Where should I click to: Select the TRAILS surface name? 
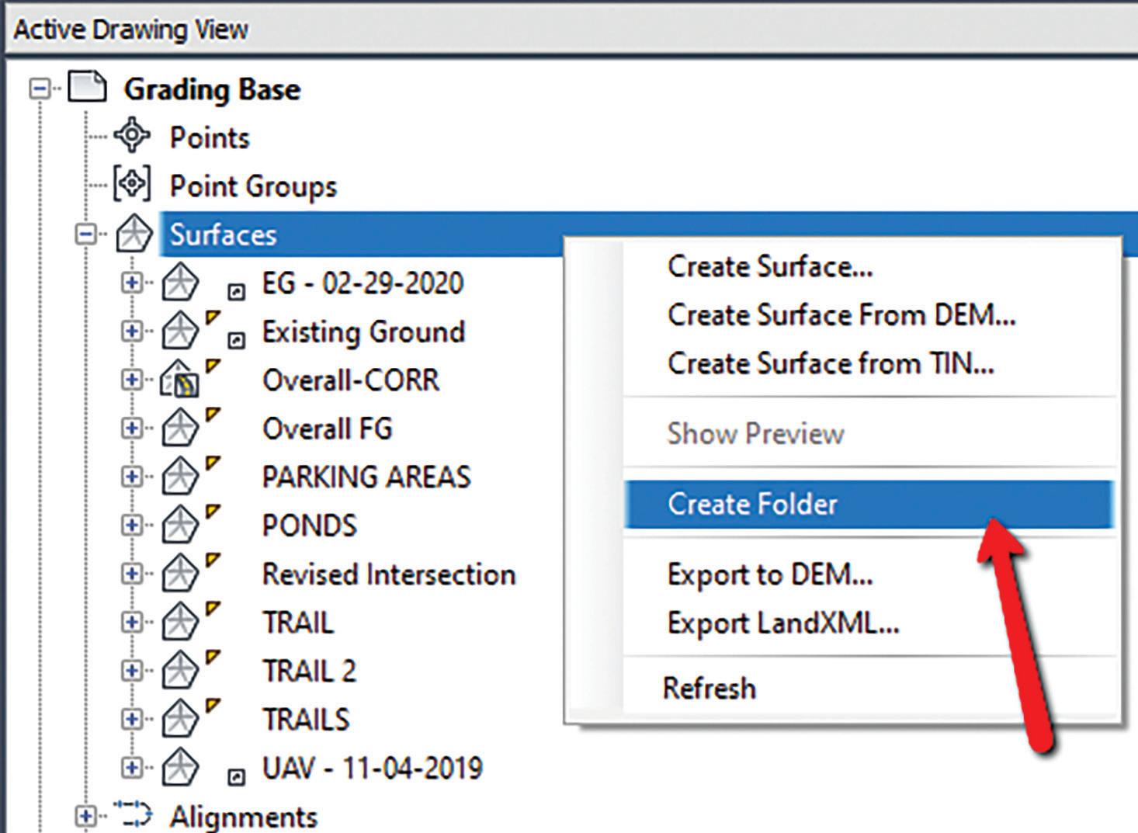point(306,720)
